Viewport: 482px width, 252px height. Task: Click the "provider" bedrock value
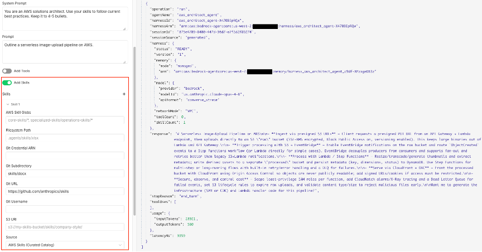[x=194, y=89]
